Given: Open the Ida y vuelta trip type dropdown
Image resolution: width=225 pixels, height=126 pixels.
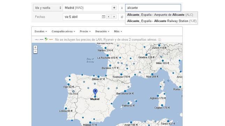Looking at the screenshot, I should [48, 8].
